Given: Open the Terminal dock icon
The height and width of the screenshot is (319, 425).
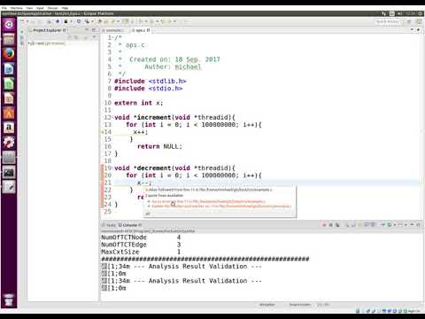Looking at the screenshot, I should click(9, 173).
